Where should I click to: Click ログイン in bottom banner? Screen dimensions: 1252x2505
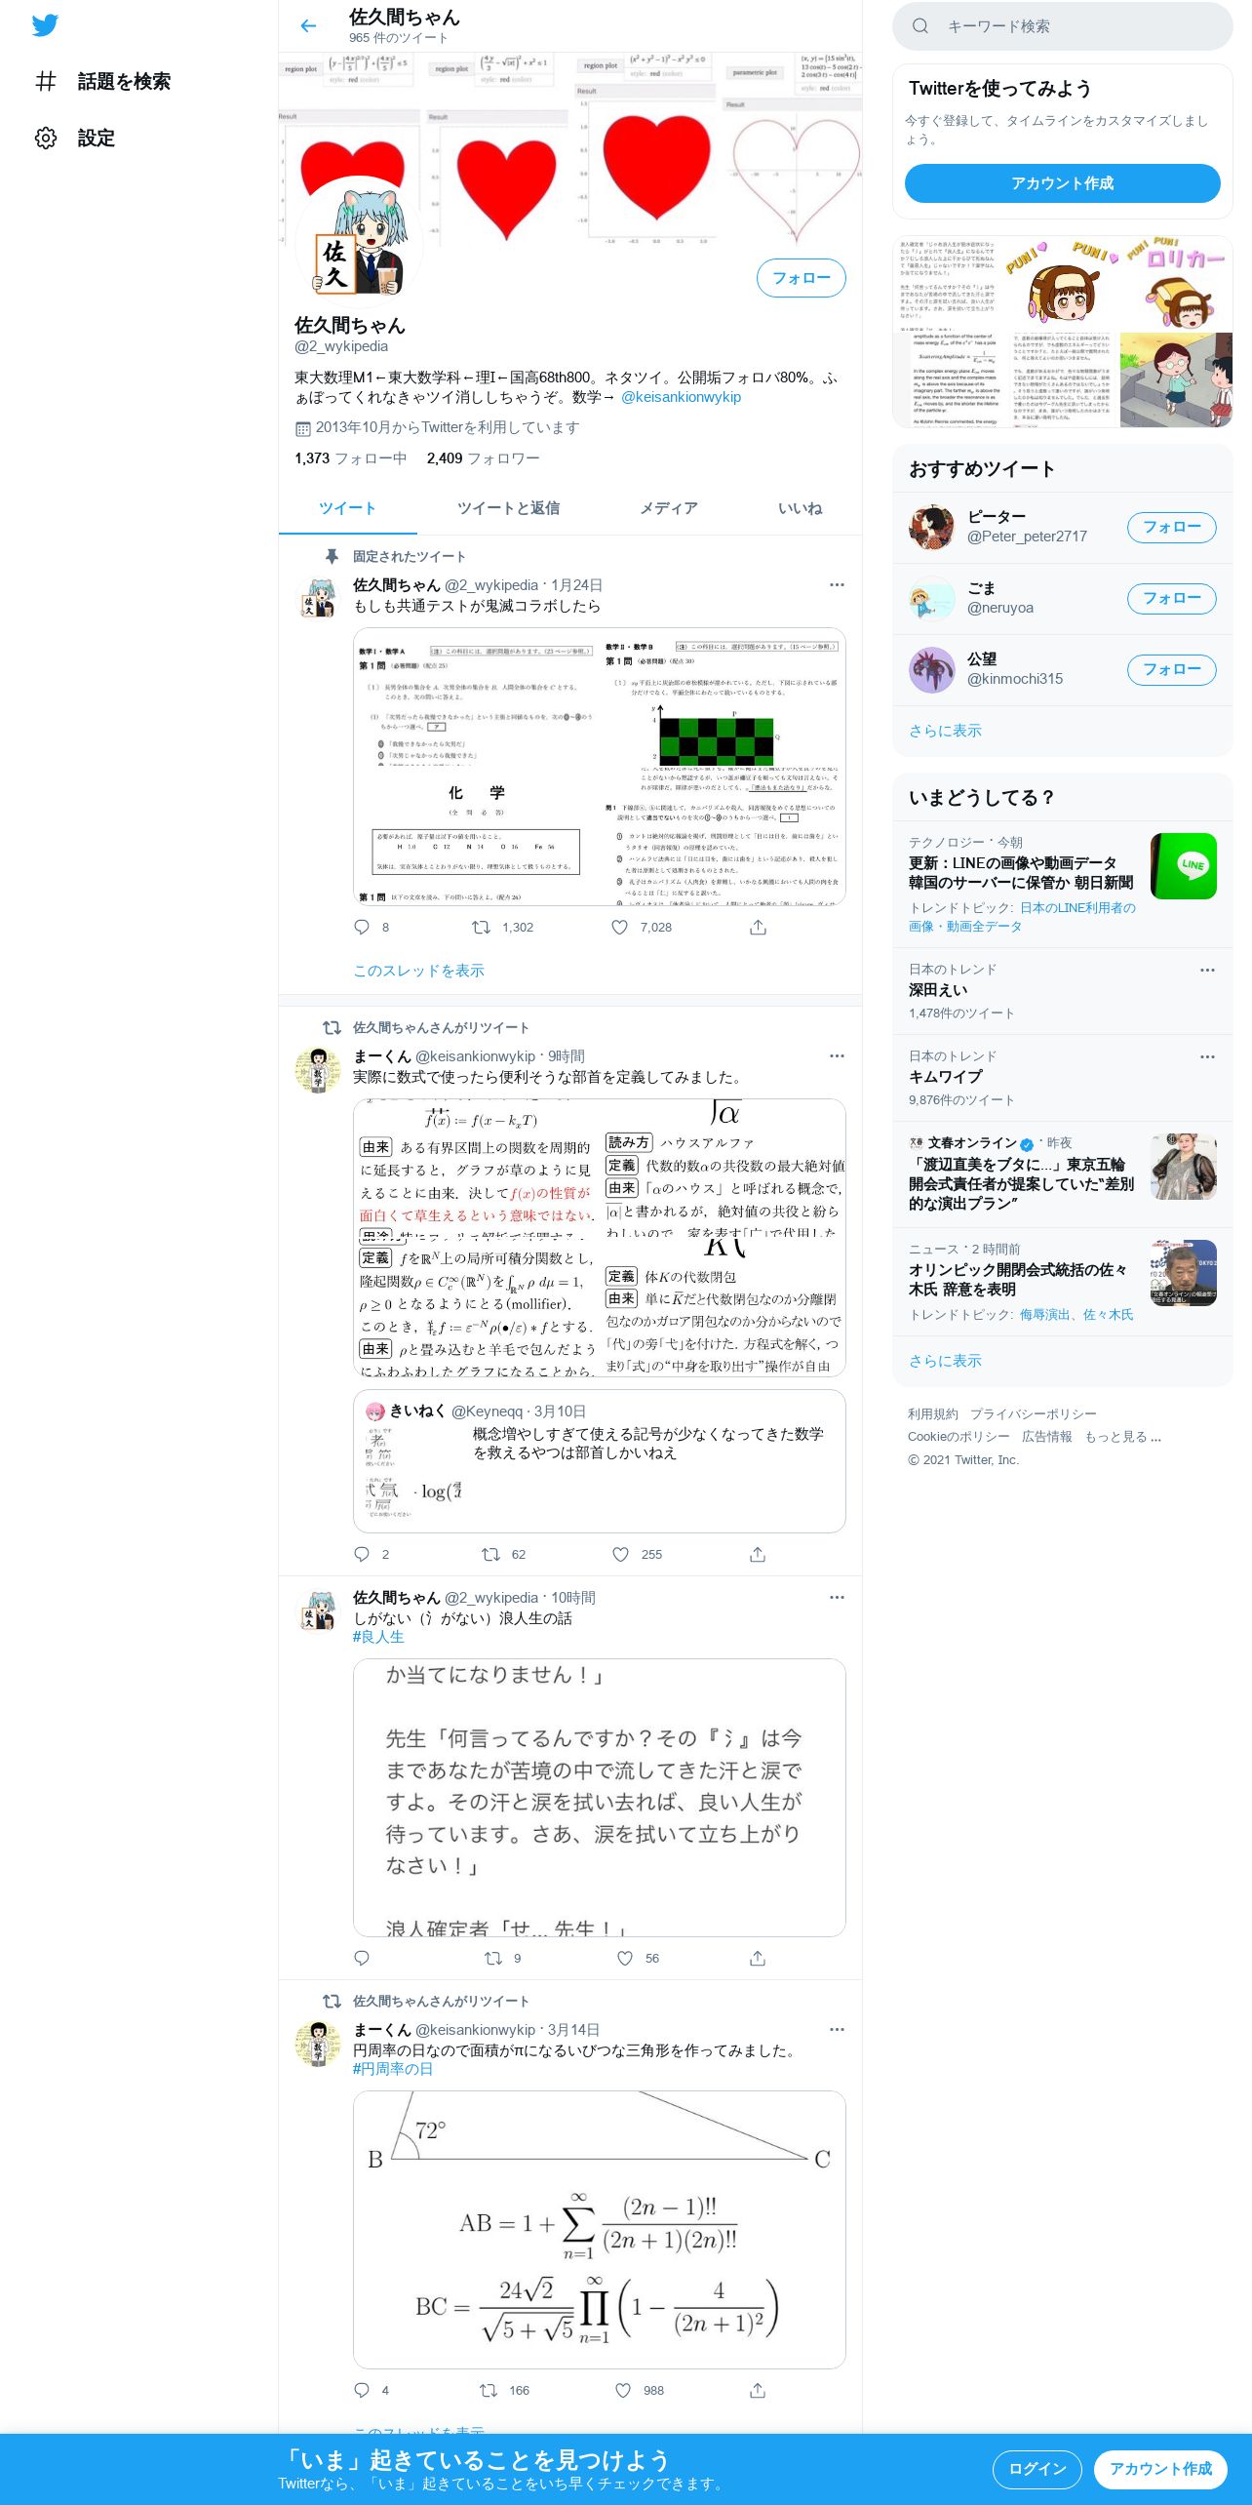(x=1037, y=2469)
